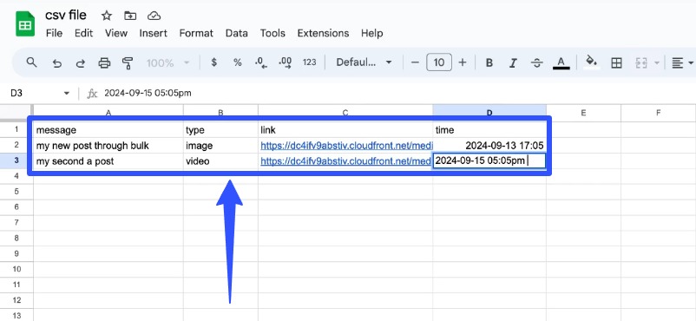Format as percent
This screenshot has width=696, height=321.
[x=238, y=62]
